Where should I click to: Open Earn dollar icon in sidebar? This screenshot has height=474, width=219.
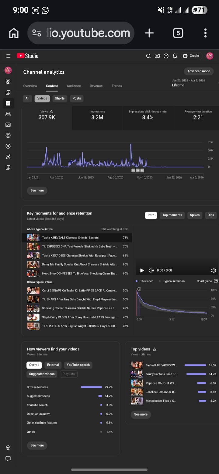(8, 146)
